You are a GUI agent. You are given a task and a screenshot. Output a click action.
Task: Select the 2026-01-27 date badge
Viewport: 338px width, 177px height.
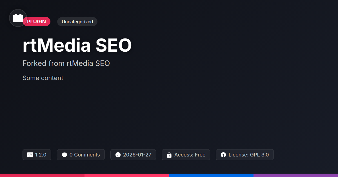click(x=133, y=155)
